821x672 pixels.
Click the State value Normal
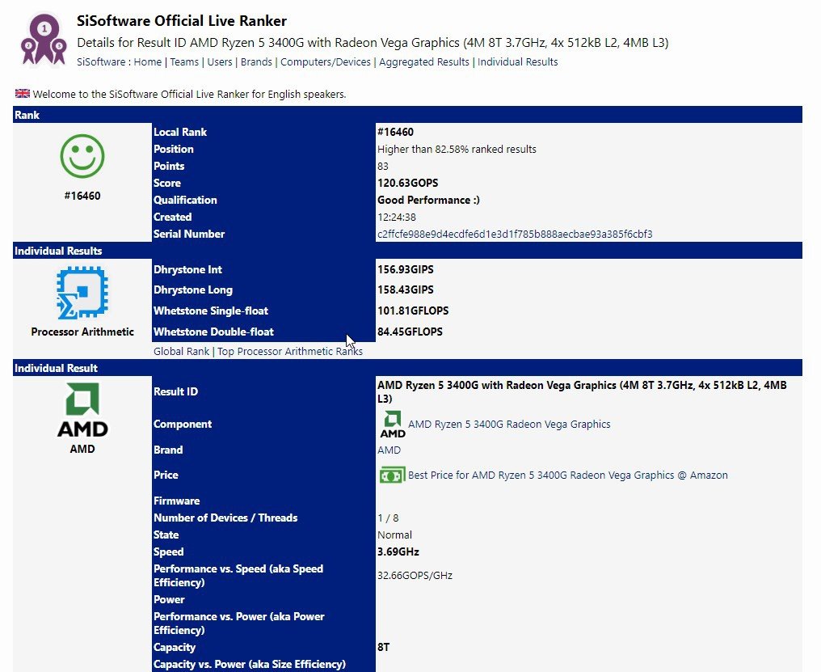click(x=394, y=535)
